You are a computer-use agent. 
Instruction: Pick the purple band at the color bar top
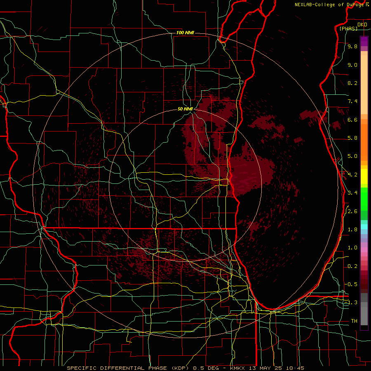364,41
